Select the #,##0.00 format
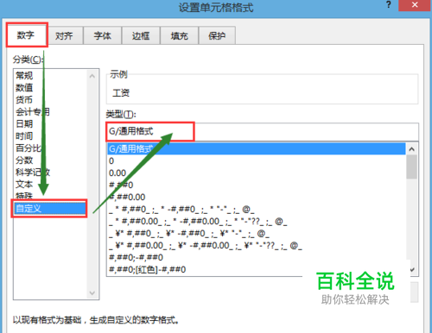This screenshot has width=432, height=333. tap(257, 197)
